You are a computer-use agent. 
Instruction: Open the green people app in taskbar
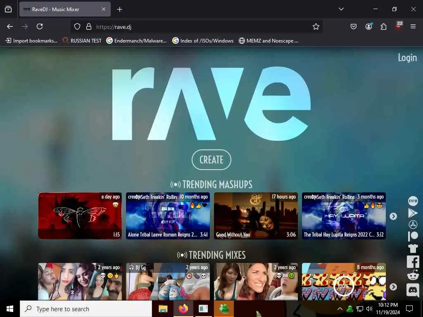pos(223,309)
